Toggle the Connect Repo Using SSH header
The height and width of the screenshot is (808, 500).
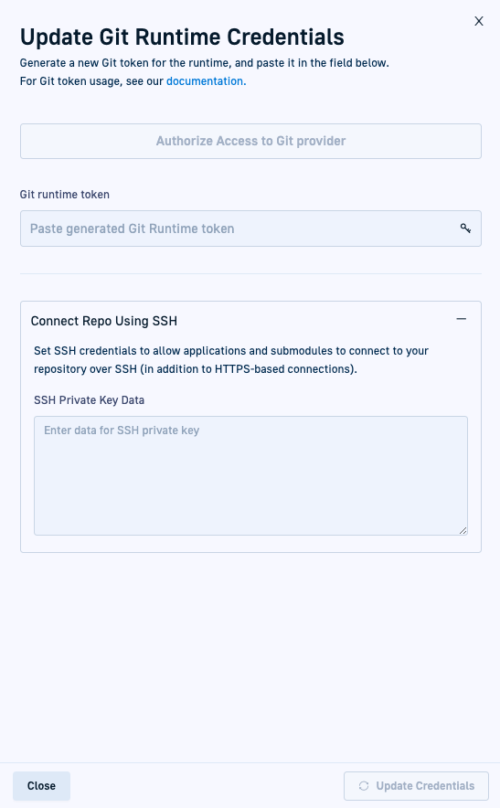coord(250,321)
